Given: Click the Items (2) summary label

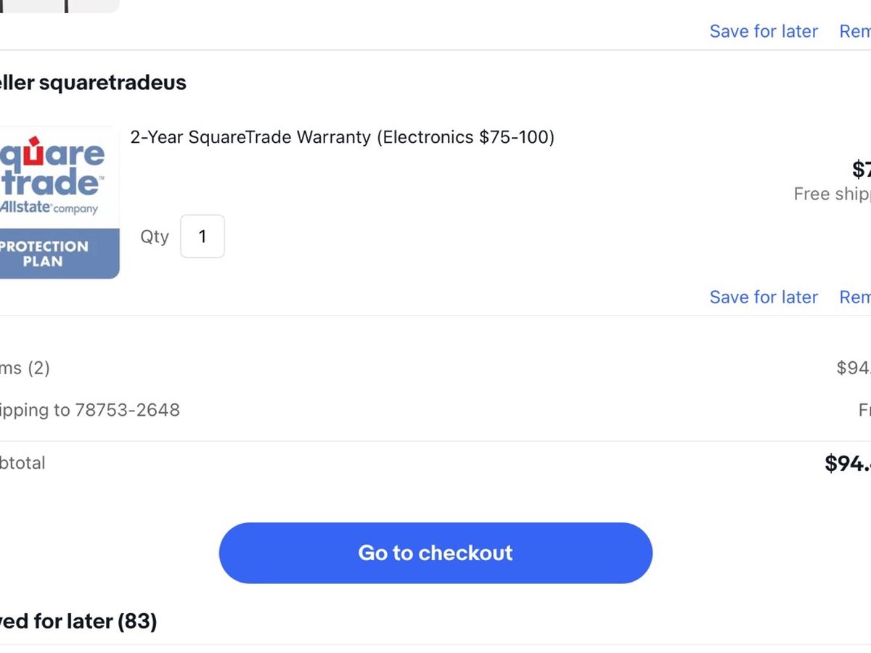Looking at the screenshot, I should 25,368.
